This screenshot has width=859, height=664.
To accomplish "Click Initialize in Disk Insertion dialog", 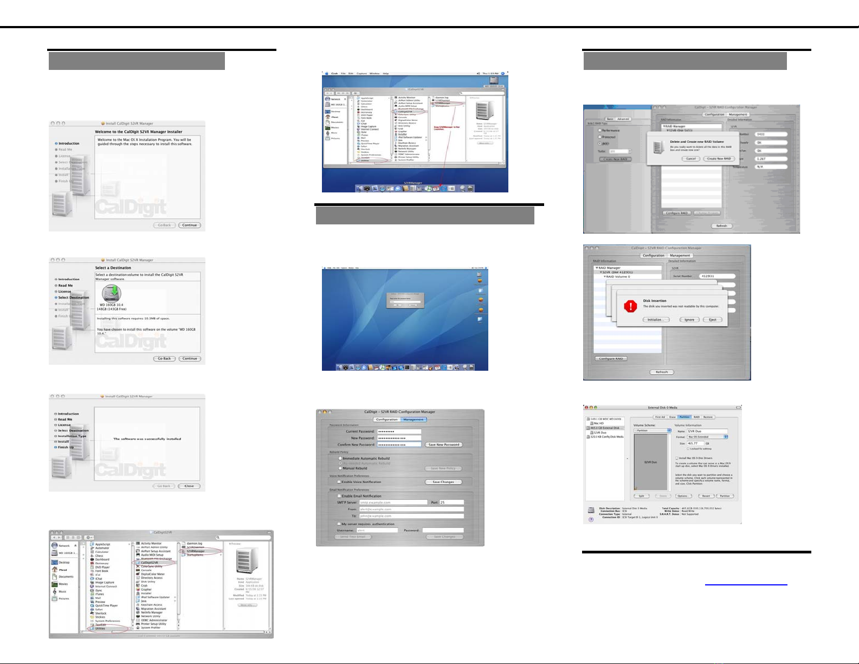I will click(x=655, y=320).
